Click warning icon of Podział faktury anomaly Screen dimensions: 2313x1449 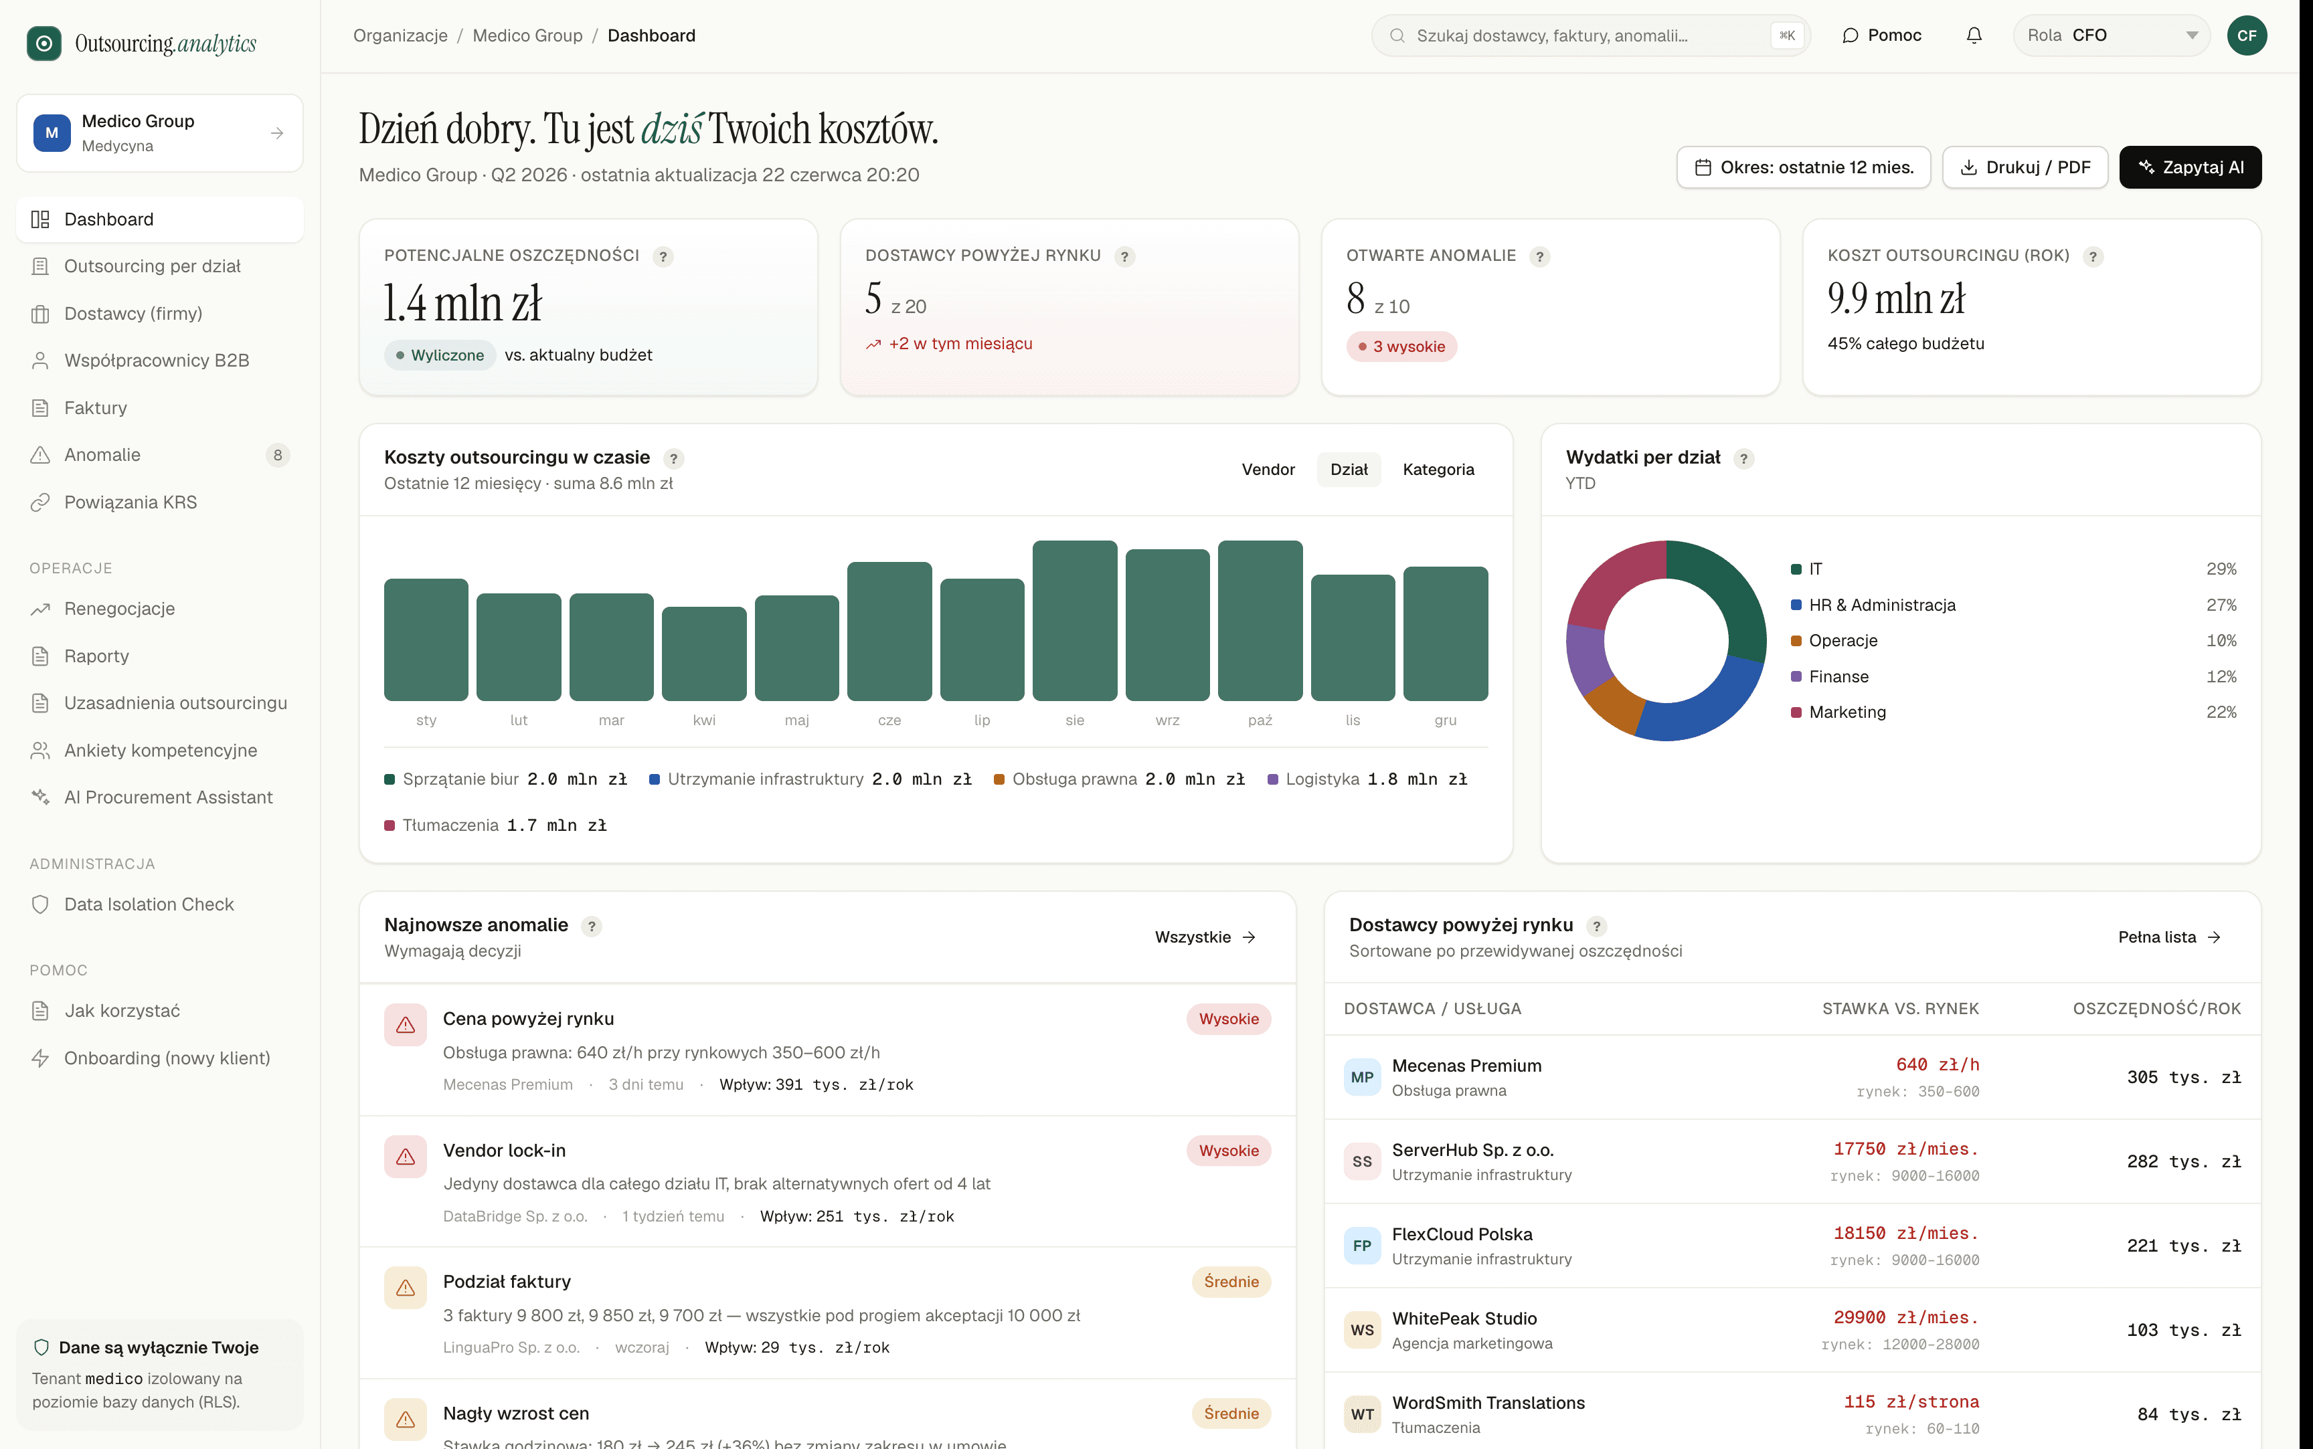[x=406, y=1287]
